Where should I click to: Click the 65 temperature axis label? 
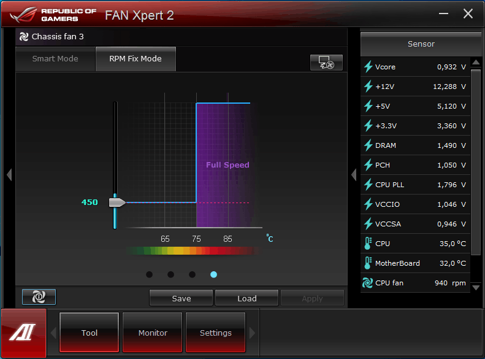coord(165,239)
